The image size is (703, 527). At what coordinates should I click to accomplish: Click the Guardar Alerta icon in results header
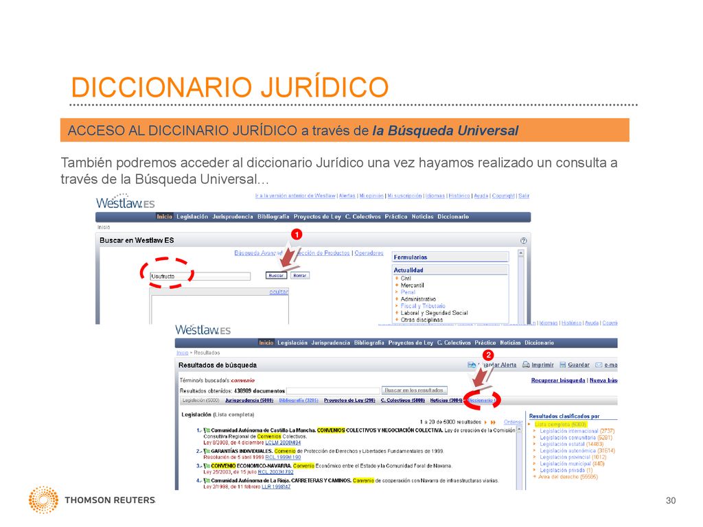pyautogui.click(x=472, y=365)
